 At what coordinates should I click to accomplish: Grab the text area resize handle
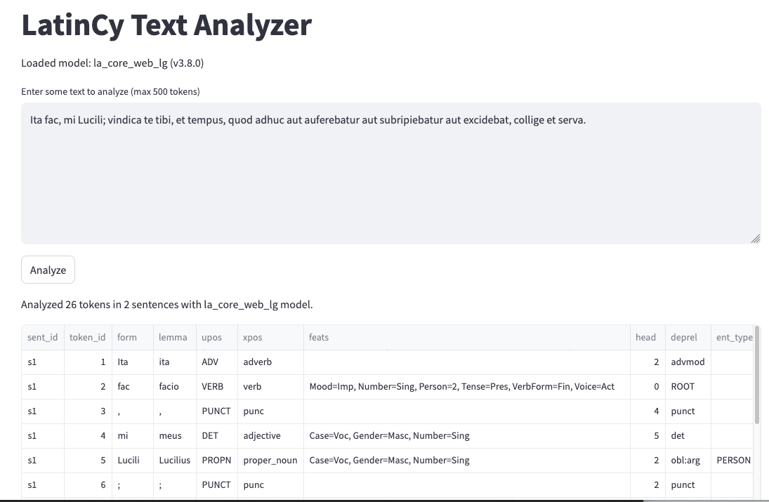755,239
